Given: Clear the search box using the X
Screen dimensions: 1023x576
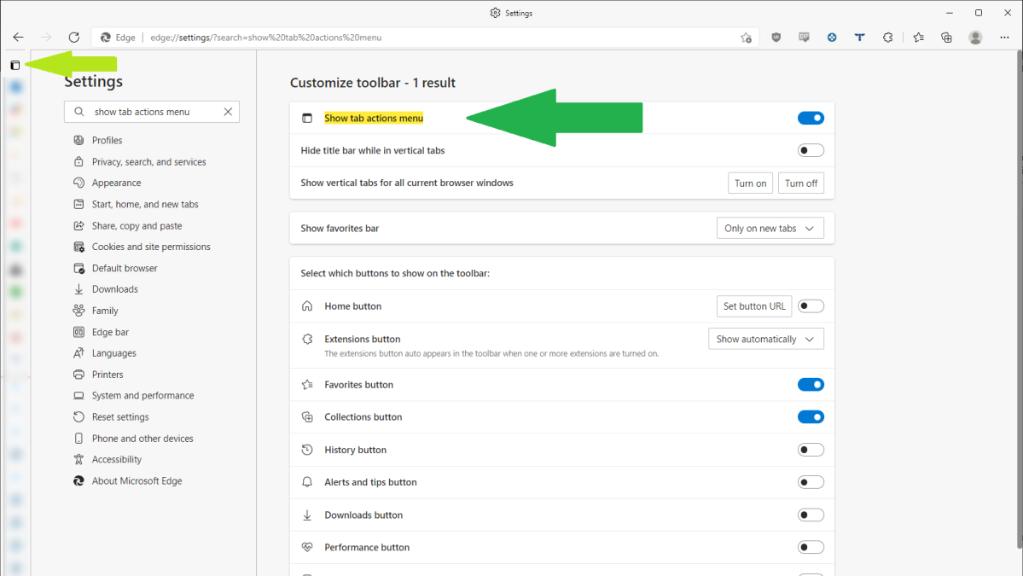Looking at the screenshot, I should (x=228, y=111).
